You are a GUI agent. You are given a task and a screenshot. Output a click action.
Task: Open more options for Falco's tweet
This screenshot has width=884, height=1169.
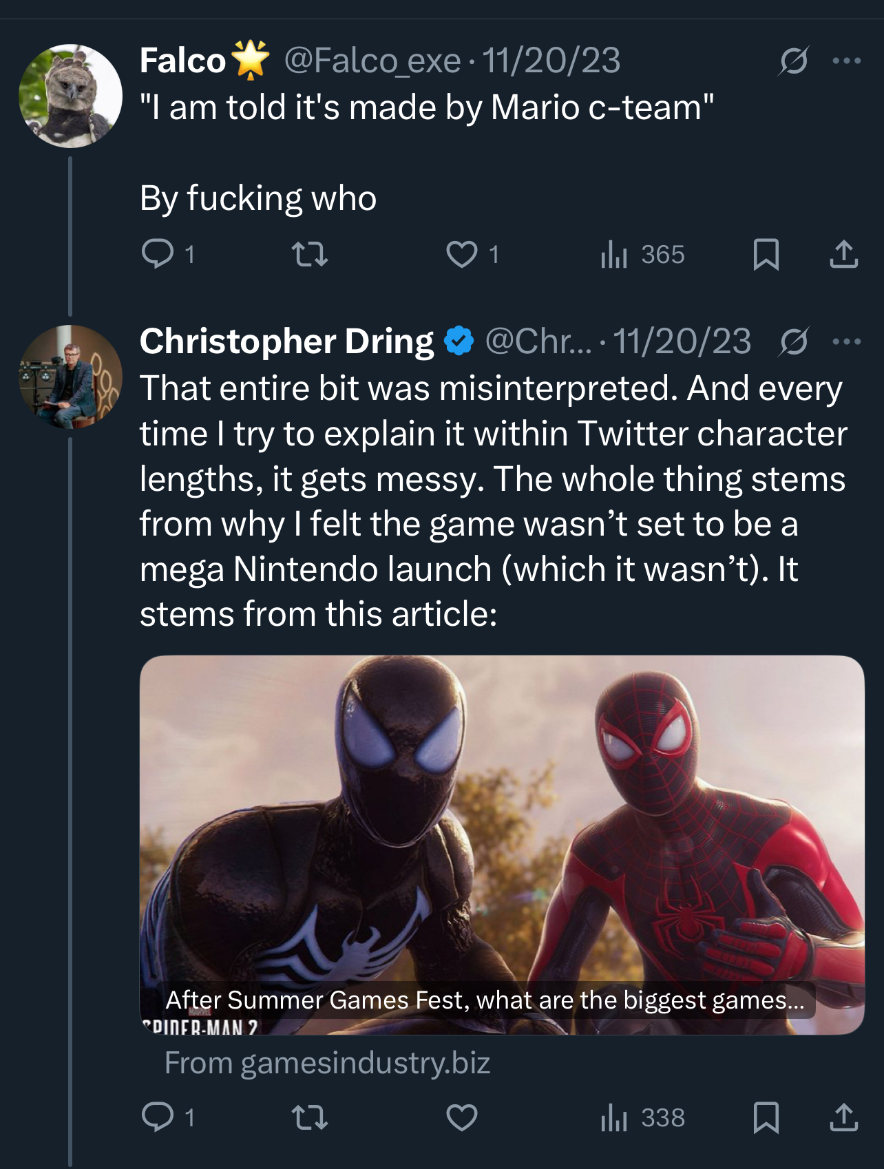tap(846, 61)
